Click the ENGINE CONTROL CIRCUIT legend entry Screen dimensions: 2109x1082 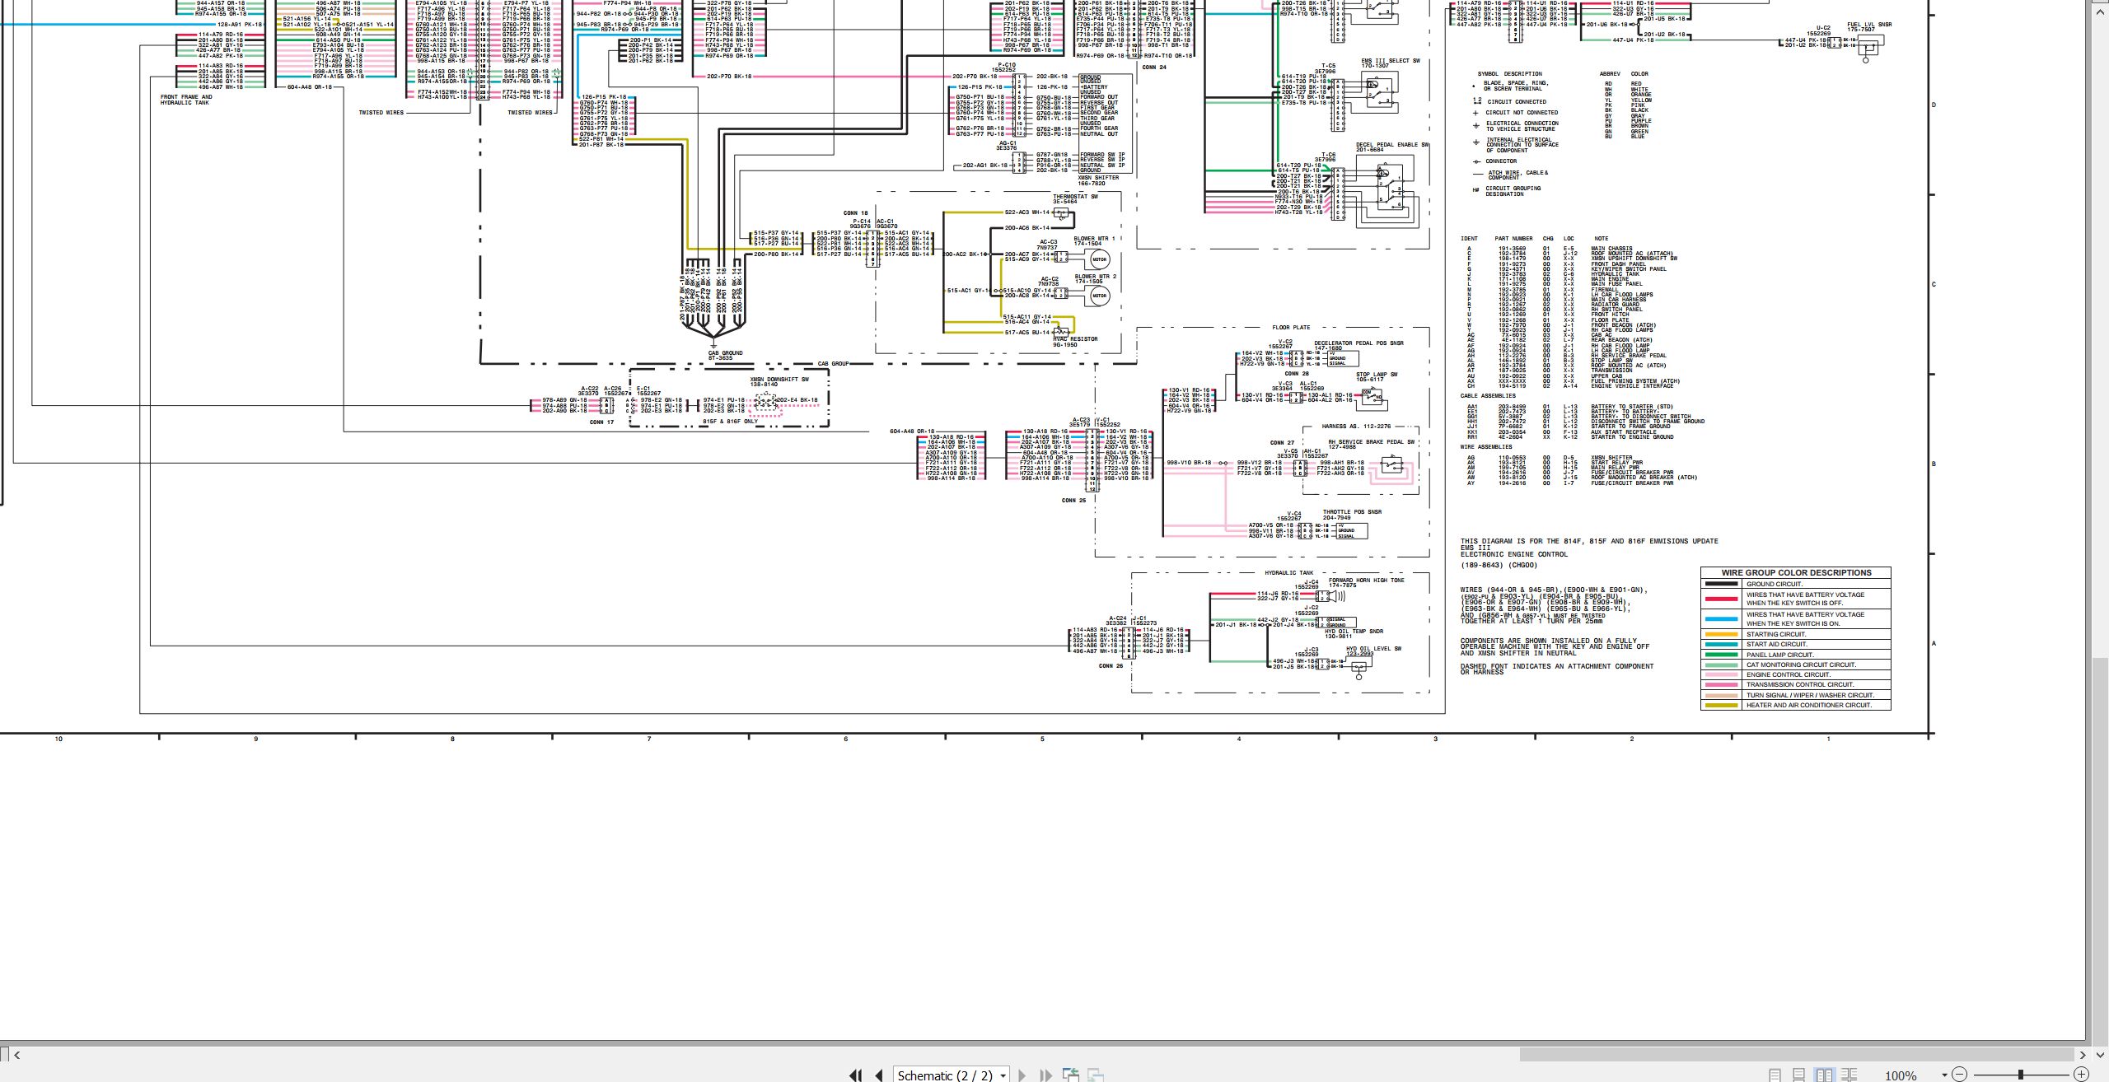[x=1788, y=674]
